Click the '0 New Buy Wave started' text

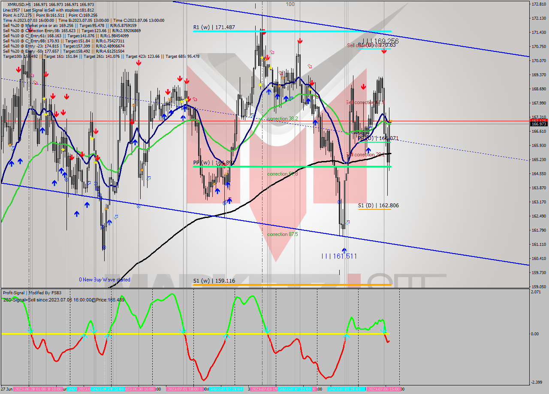[x=104, y=280]
